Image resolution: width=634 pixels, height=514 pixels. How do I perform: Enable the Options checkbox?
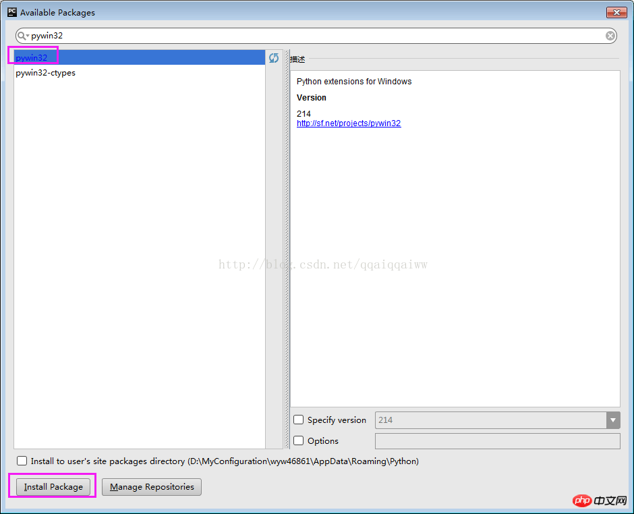[x=298, y=440]
